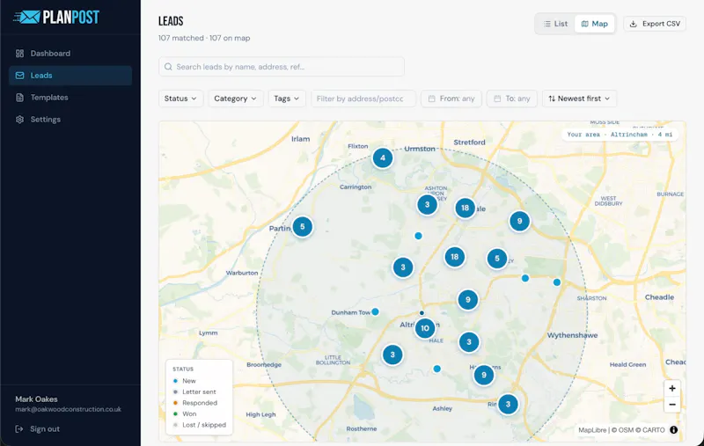Click the calendar icon in From field
Image resolution: width=704 pixels, height=446 pixels.
point(431,99)
